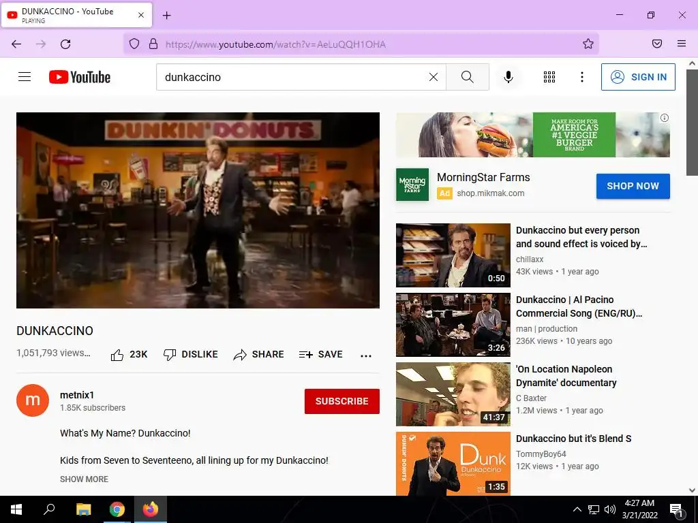Open the YouTube guide hamburger menu
698x523 pixels.
25,77
